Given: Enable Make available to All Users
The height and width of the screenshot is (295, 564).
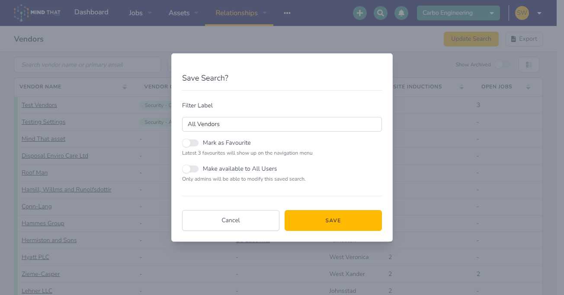Looking at the screenshot, I should [190, 169].
